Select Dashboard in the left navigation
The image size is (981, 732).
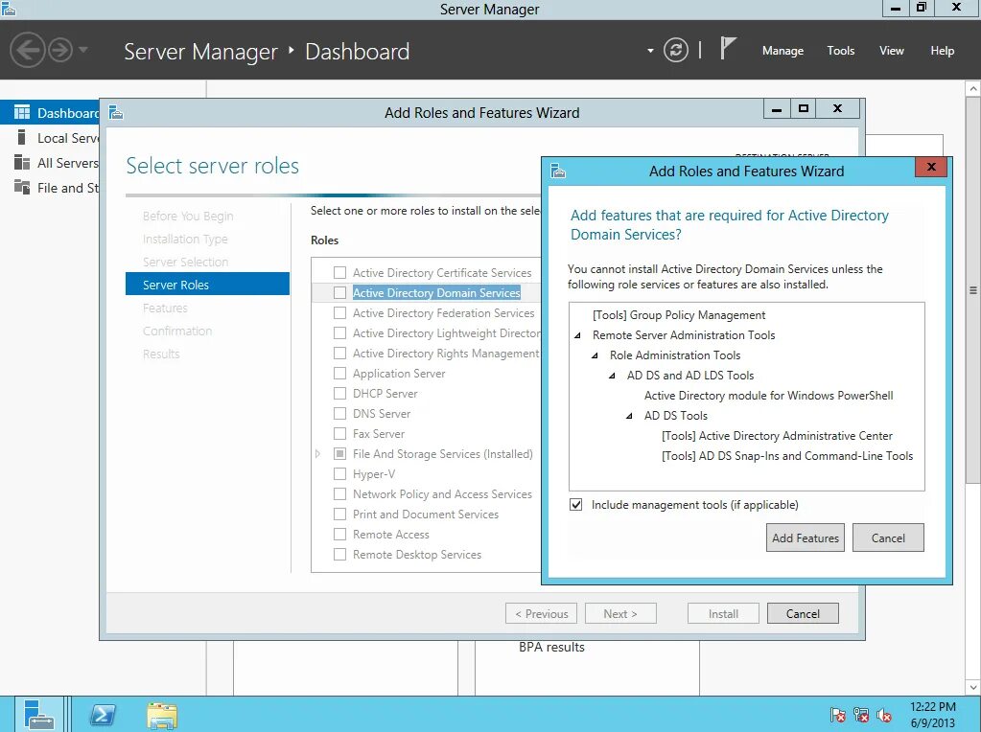click(x=50, y=112)
